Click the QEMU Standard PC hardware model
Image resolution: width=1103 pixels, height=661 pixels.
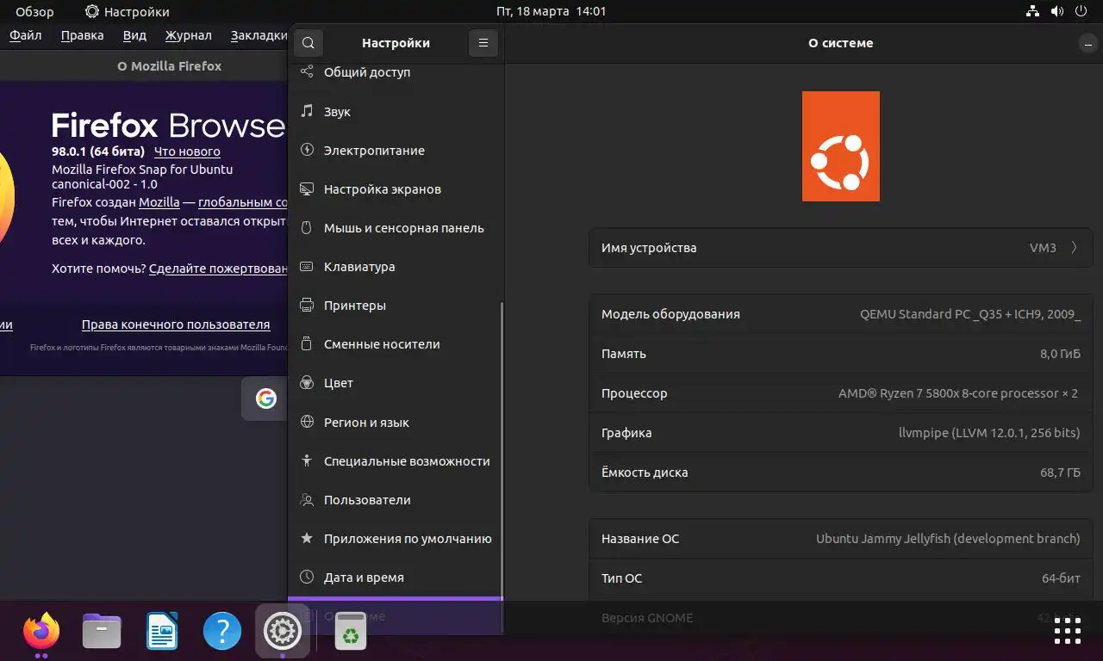[x=970, y=314]
